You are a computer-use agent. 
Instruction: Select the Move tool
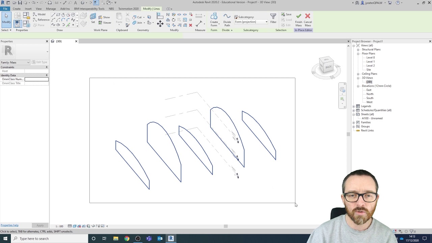tap(160, 23)
